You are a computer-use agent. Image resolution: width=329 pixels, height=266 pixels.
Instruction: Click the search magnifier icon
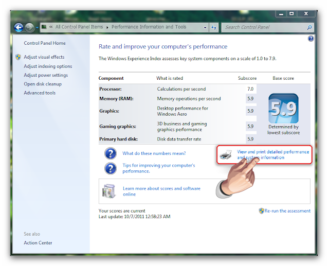click(309, 27)
